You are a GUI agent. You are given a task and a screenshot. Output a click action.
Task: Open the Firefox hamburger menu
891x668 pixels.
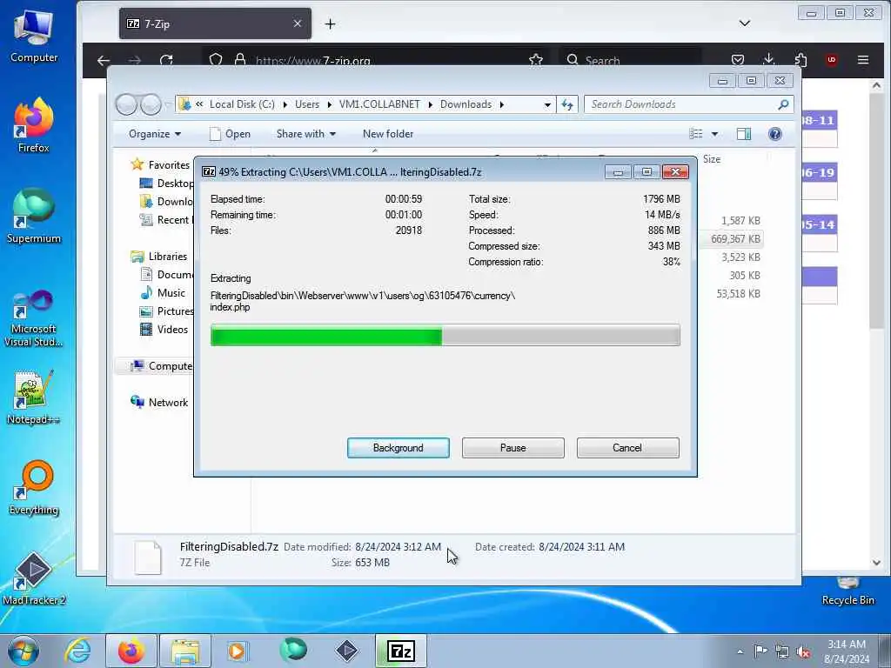[x=862, y=60]
